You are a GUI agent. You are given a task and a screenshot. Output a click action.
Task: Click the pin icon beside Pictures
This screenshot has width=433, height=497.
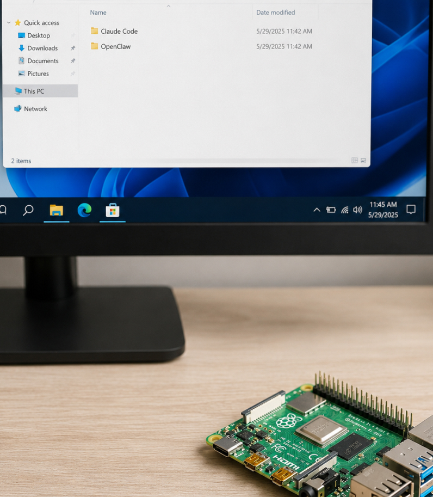click(x=73, y=73)
